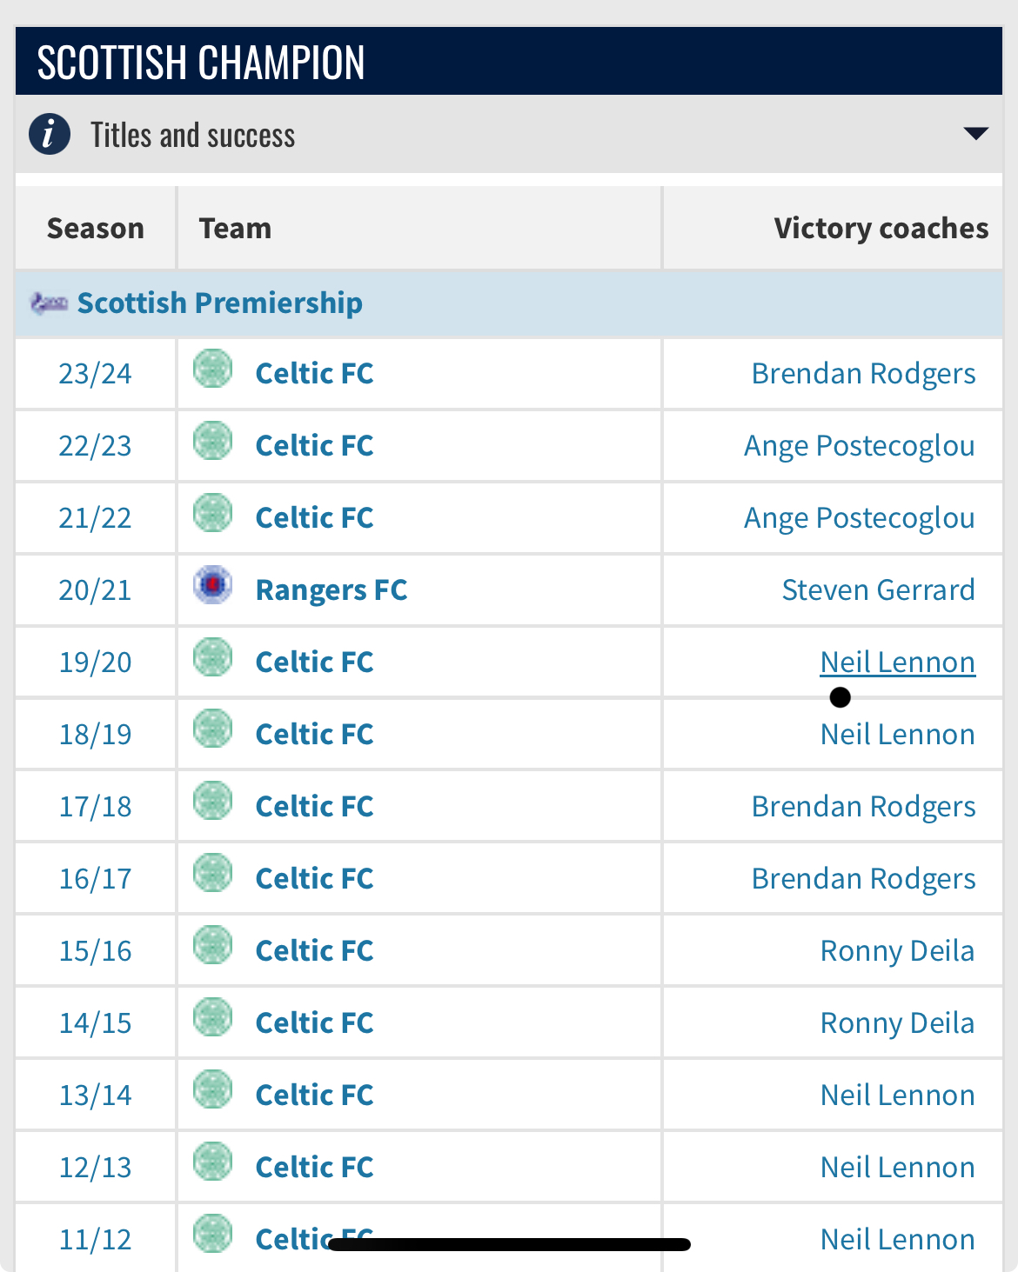The height and width of the screenshot is (1272, 1018).
Task: Click the info icon beside Titles and success
Action: (50, 135)
